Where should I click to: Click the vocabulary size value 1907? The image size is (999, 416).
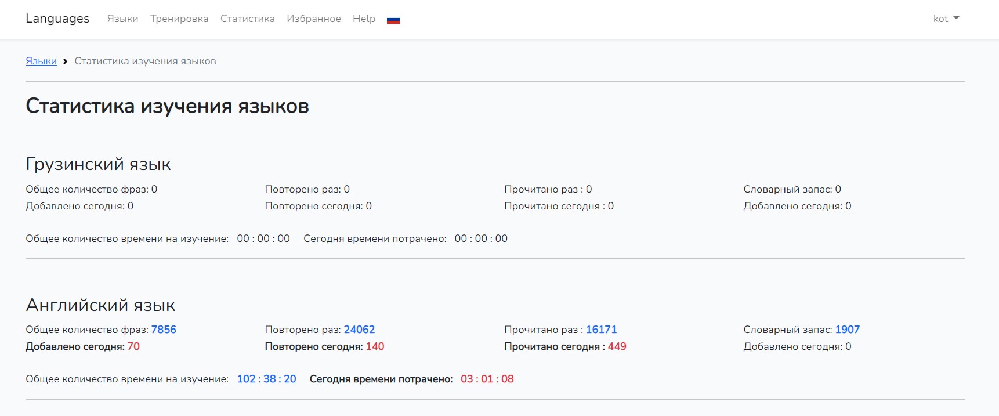(x=847, y=330)
